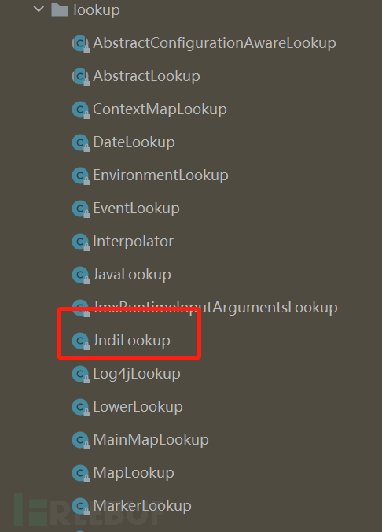Viewport: 382px width, 532px height.
Task: Open JmxRuntimeInputArgumentsLookup class
Action: [215, 308]
